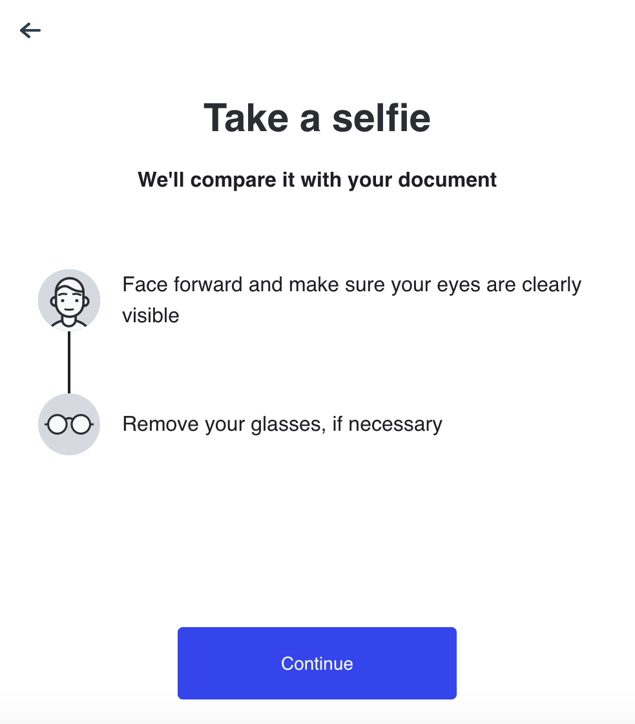Click the gray circle containing the face drawing
This screenshot has height=724, width=635.
[x=68, y=300]
